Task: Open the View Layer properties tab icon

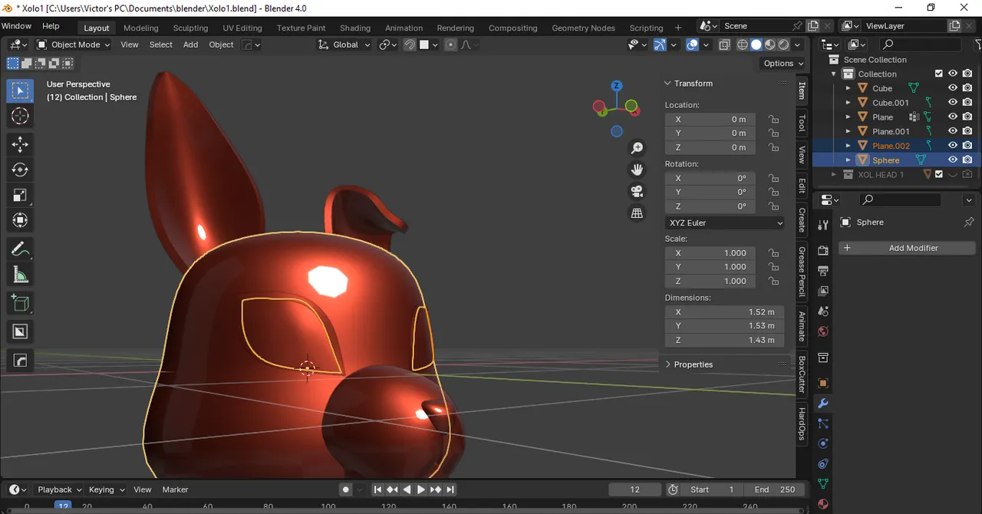Action: pos(823,291)
